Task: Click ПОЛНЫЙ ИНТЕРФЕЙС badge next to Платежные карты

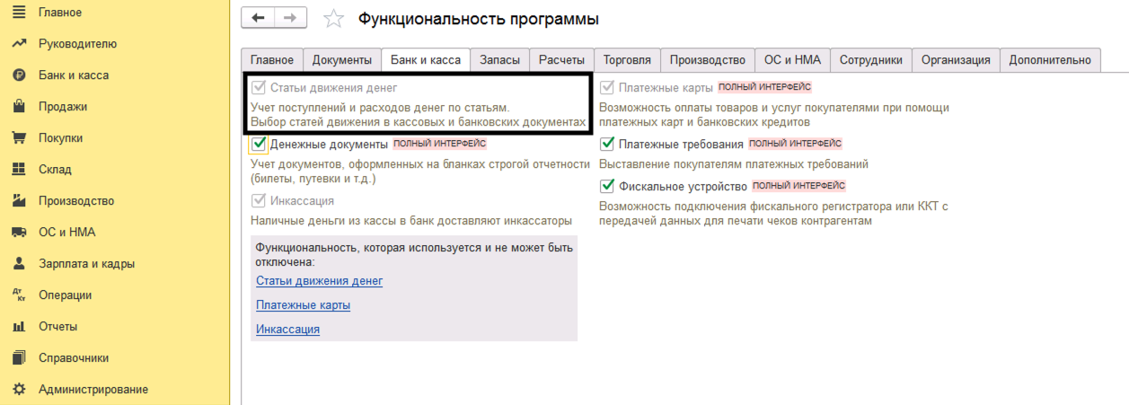Action: 764,87
